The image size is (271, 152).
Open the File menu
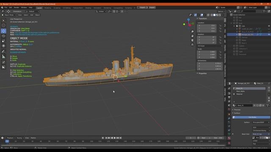6,8
